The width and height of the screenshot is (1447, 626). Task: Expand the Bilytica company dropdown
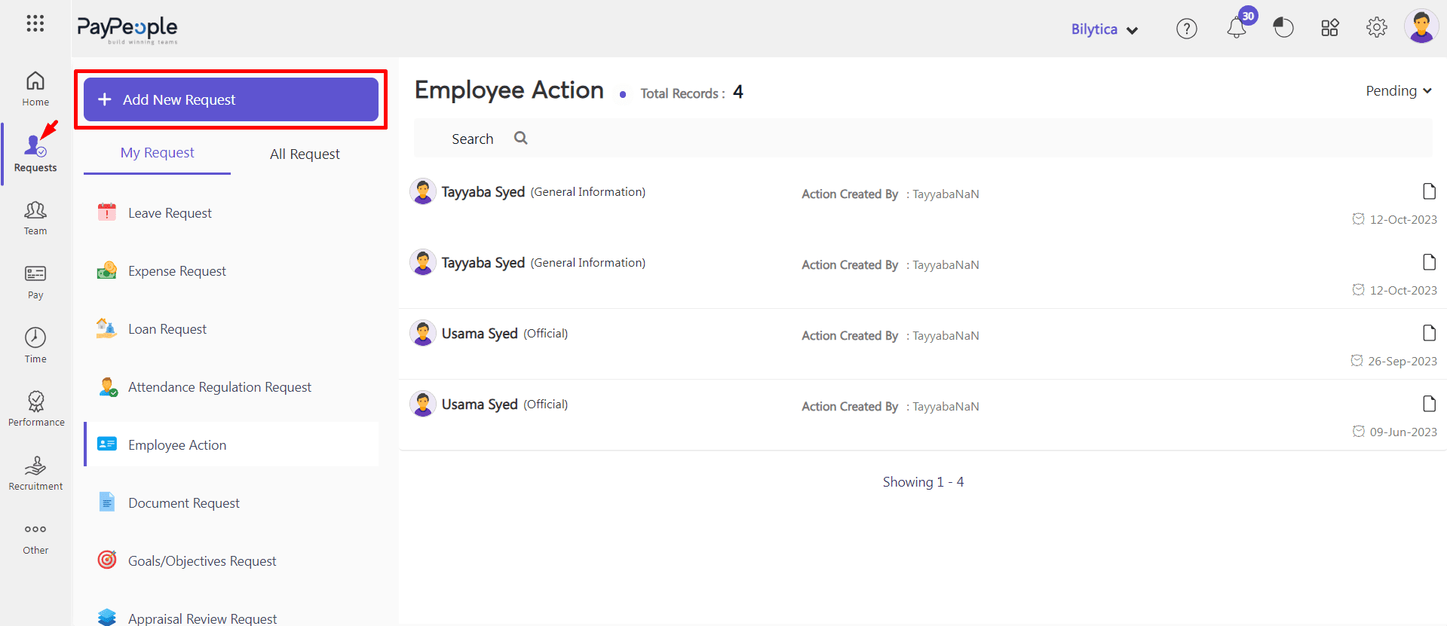1104,29
